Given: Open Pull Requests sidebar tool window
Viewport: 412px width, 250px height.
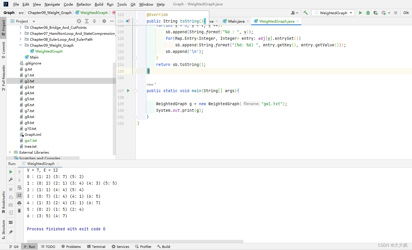Looking at the screenshot, I should coord(3,78).
